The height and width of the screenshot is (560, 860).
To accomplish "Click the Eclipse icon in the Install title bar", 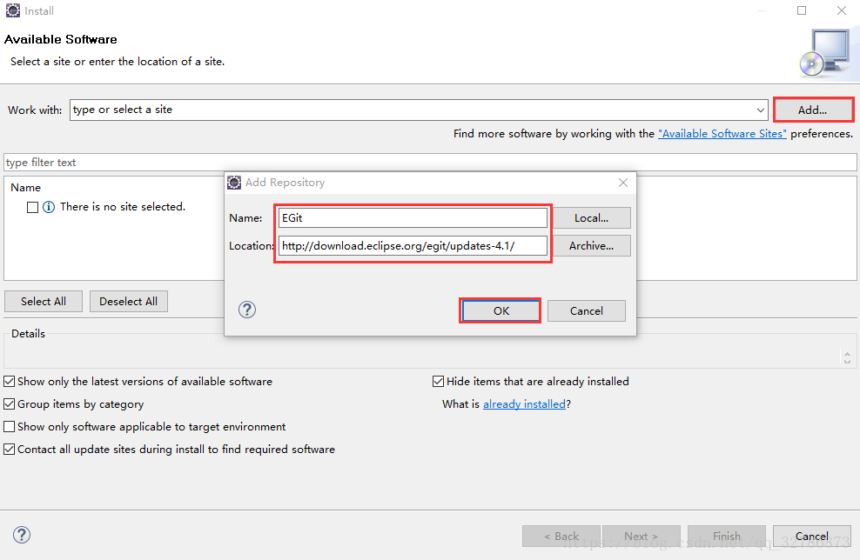I will click(x=12, y=10).
